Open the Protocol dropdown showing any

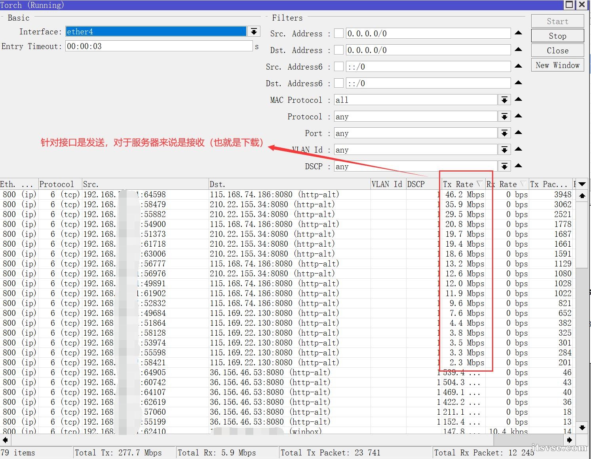(504, 116)
